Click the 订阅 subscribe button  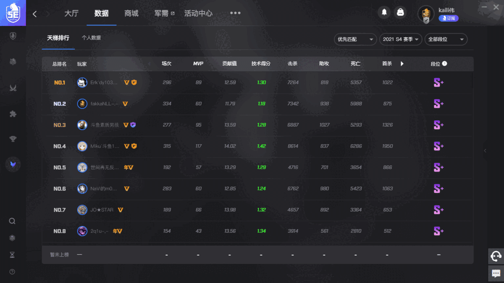point(449,18)
